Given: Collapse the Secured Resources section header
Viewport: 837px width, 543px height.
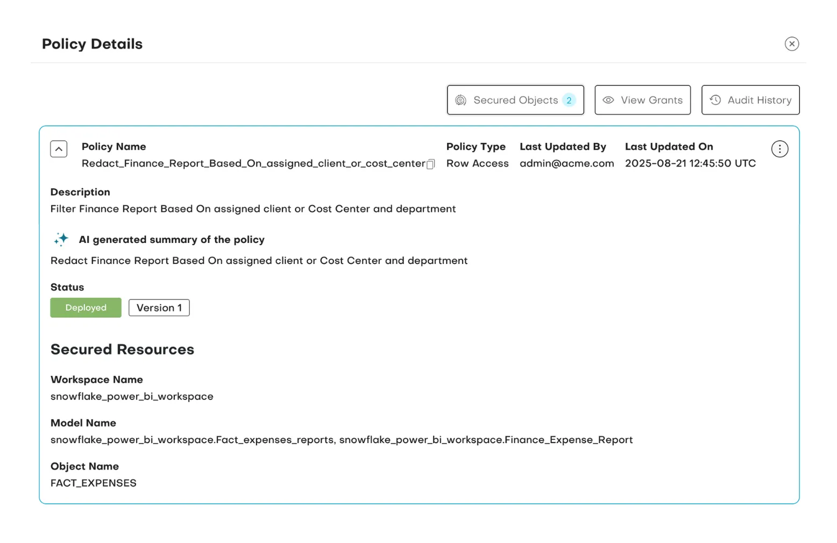Looking at the screenshot, I should point(122,349).
